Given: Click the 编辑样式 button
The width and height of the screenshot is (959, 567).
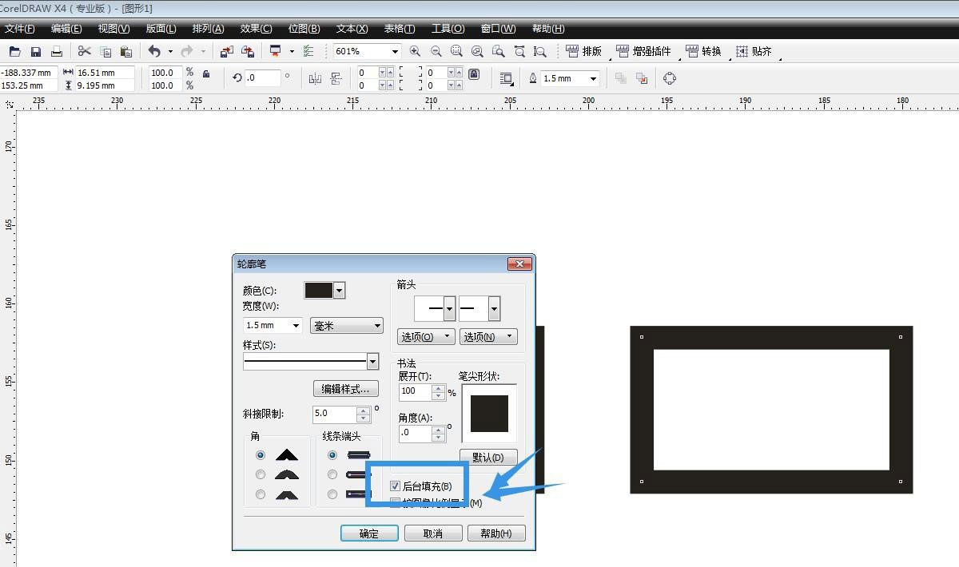Looking at the screenshot, I should [x=345, y=389].
